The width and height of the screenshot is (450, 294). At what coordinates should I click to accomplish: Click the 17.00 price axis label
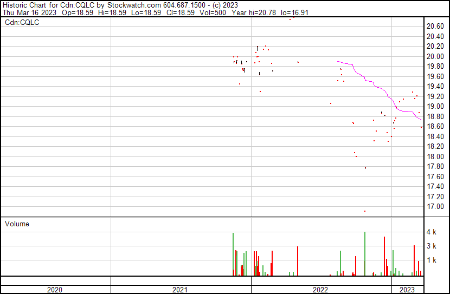(435, 206)
